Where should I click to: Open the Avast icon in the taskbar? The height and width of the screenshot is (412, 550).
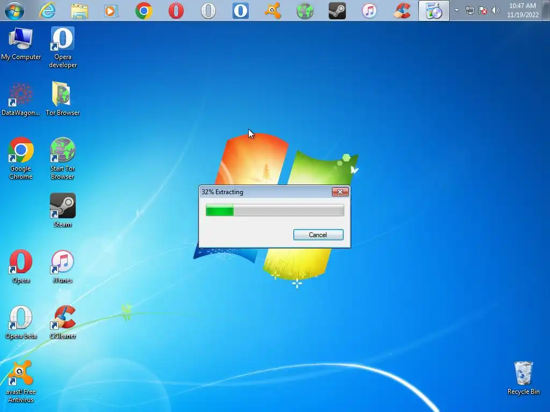(x=273, y=11)
